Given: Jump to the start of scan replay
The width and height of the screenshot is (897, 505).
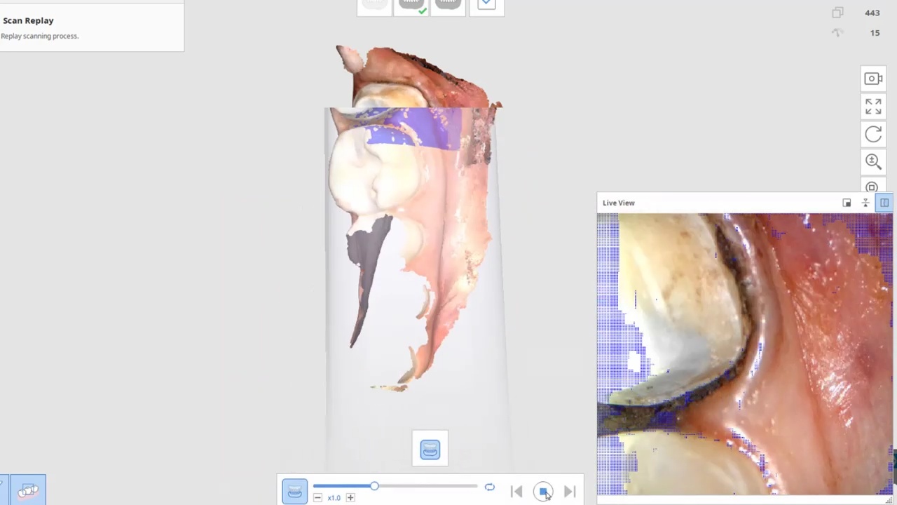Looking at the screenshot, I should 516,492.
